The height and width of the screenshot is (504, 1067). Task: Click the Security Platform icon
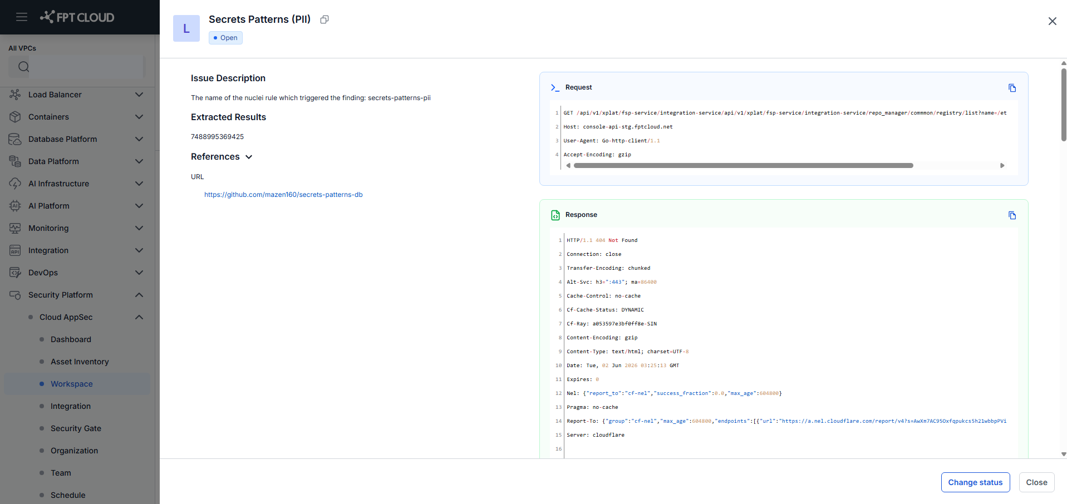click(15, 295)
